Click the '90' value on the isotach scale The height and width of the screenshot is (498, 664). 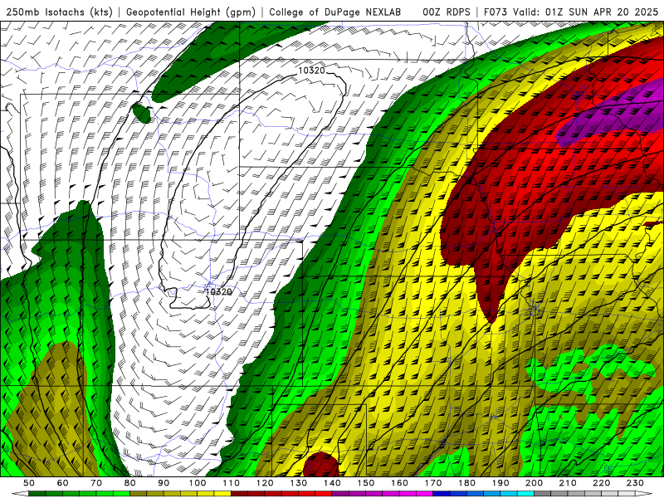pos(164,483)
